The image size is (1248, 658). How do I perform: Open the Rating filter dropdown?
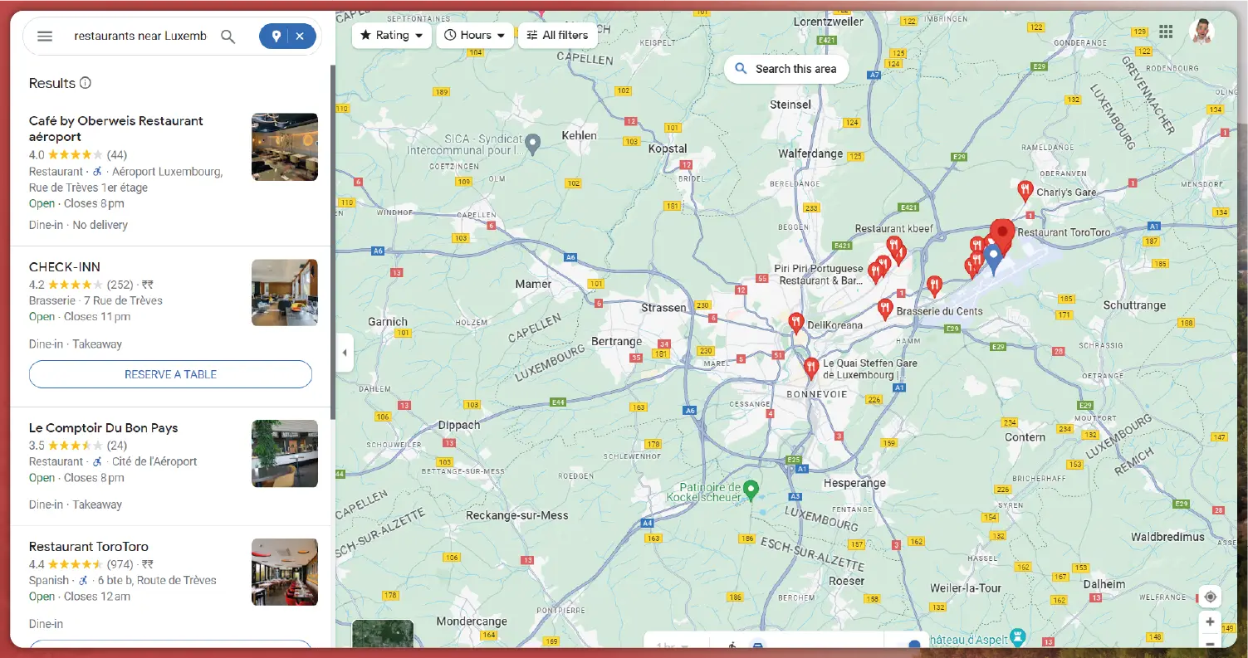pyautogui.click(x=391, y=35)
